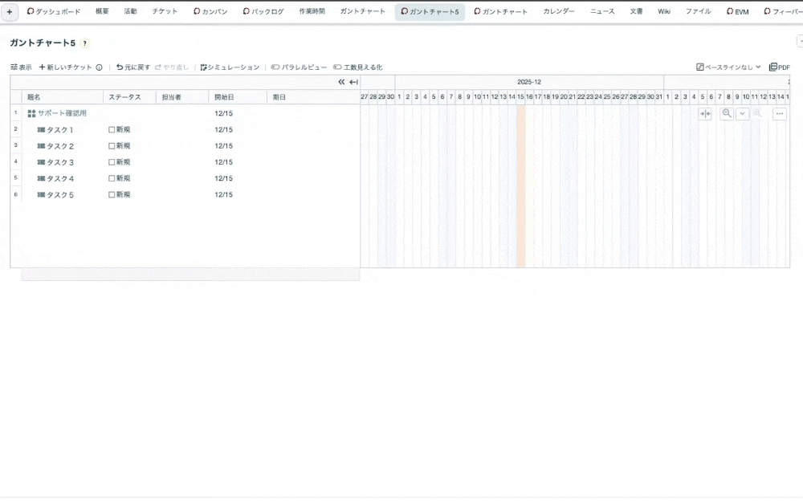
Task: Click the zoom magnifier icon in the chart
Action: [727, 114]
